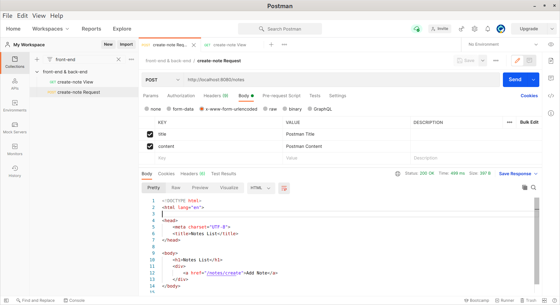Viewport: 560px width, 305px height.
Task: Open the help icon in status bar
Action: point(554,300)
